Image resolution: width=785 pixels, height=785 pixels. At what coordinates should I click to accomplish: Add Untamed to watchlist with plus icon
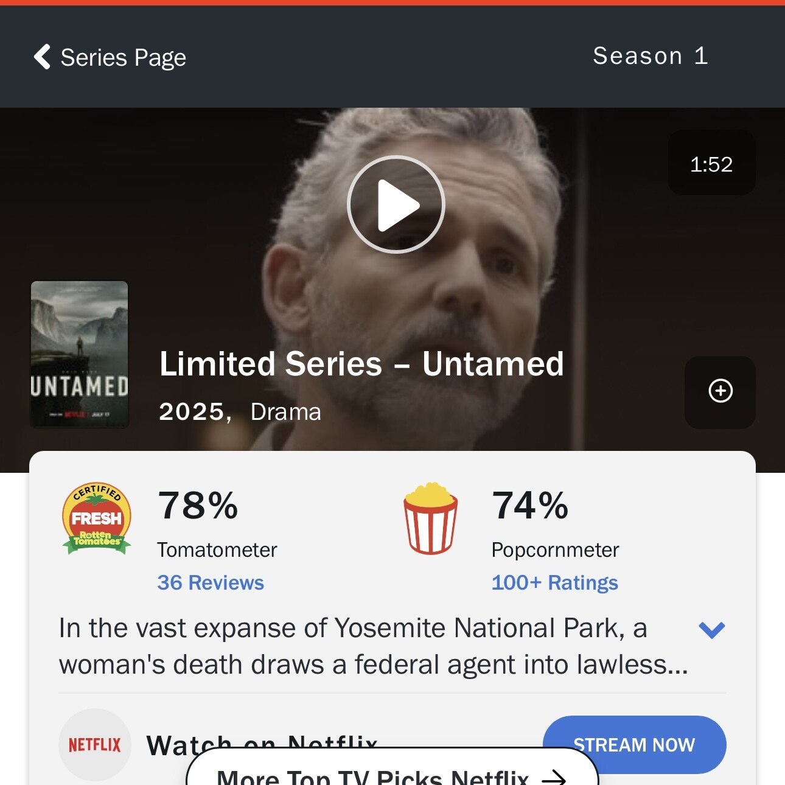click(720, 391)
